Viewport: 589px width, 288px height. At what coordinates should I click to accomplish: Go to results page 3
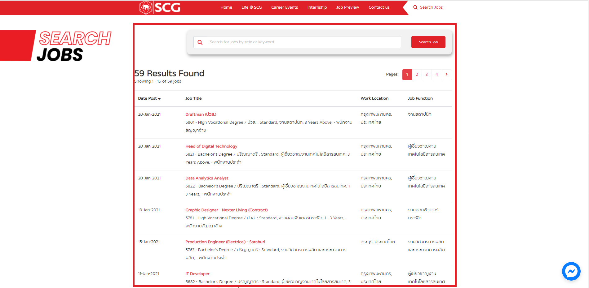coord(427,75)
